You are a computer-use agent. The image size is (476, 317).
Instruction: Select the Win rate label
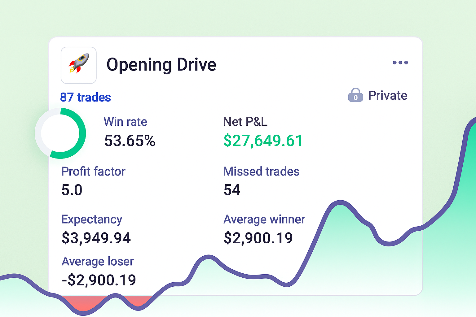(125, 122)
